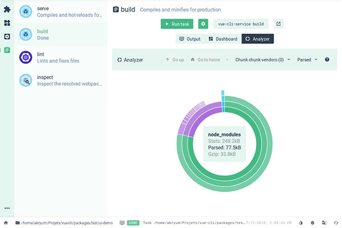Viewport: 342px width, 228px height.
Task: Open task parameters with the green gear button
Action: click(x=203, y=24)
